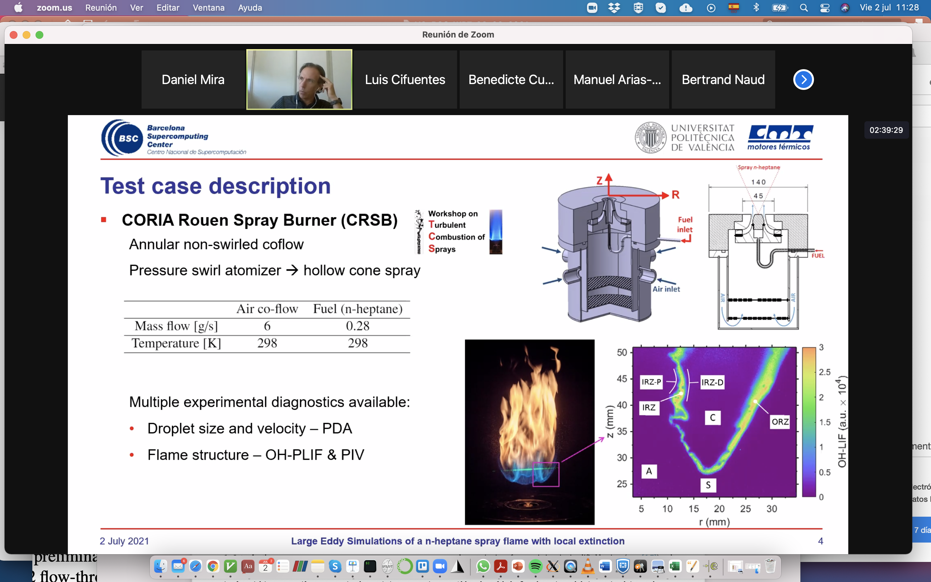The width and height of the screenshot is (931, 582).
Task: Select Daniel Mira's participant tile
Action: click(x=193, y=80)
